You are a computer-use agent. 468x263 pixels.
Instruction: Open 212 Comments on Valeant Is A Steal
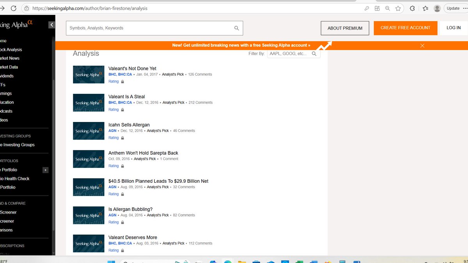200,102
